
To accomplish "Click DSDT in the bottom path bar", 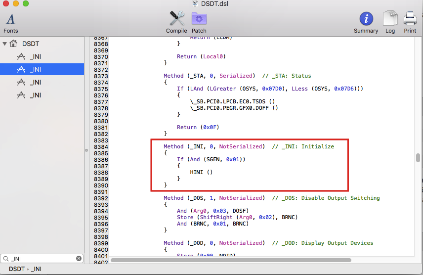I will [x=17, y=269].
